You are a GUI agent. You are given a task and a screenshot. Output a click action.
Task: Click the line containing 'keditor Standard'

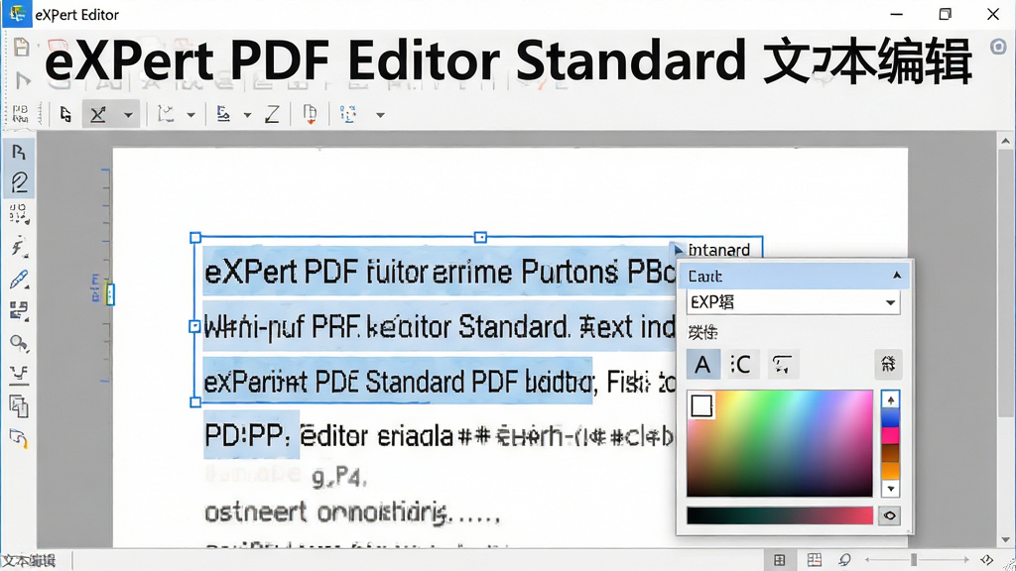(x=440, y=327)
